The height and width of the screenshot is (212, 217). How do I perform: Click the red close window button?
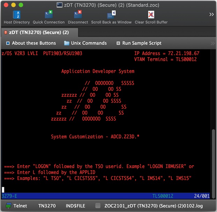6,5
